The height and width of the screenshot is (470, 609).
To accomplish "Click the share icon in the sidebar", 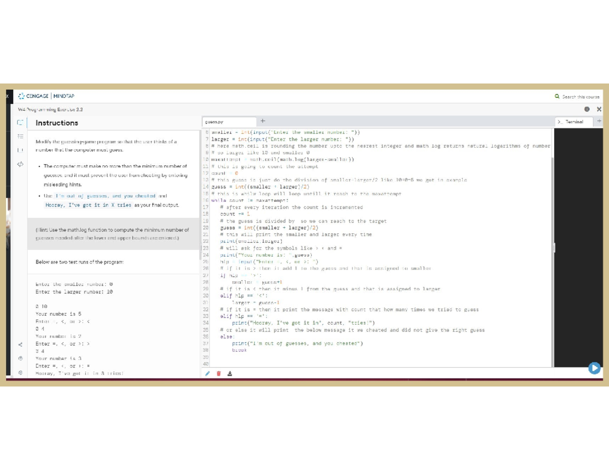I will click(19, 344).
